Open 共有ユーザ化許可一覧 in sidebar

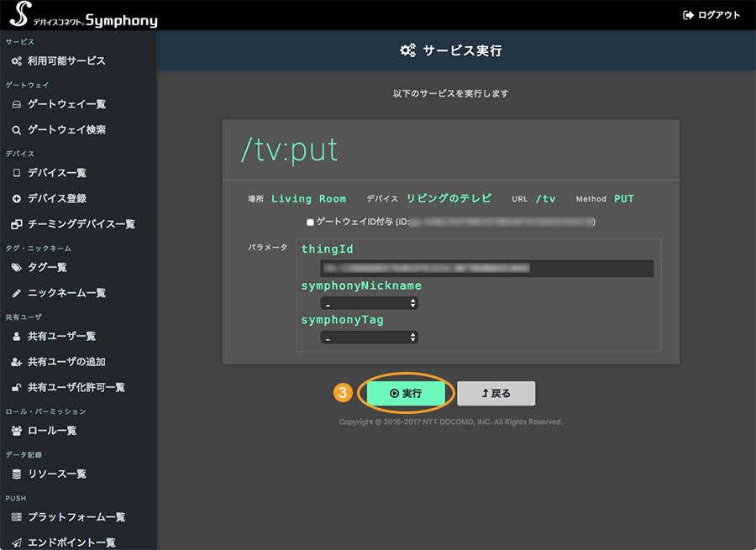[76, 387]
